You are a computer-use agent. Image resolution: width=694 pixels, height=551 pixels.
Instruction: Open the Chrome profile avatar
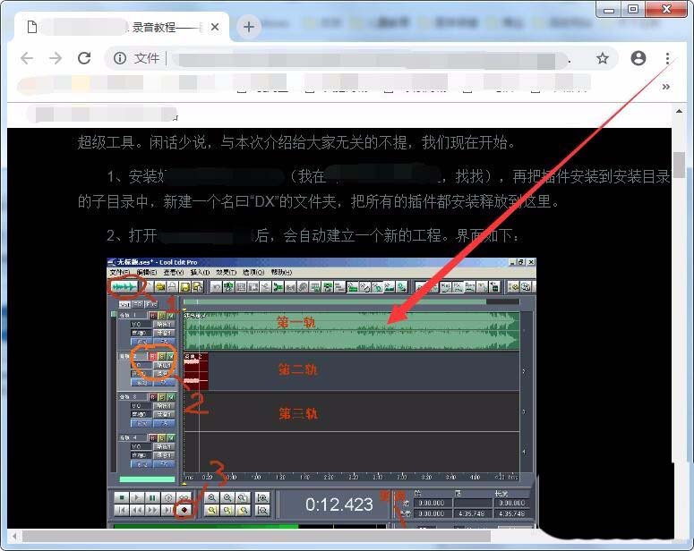638,58
